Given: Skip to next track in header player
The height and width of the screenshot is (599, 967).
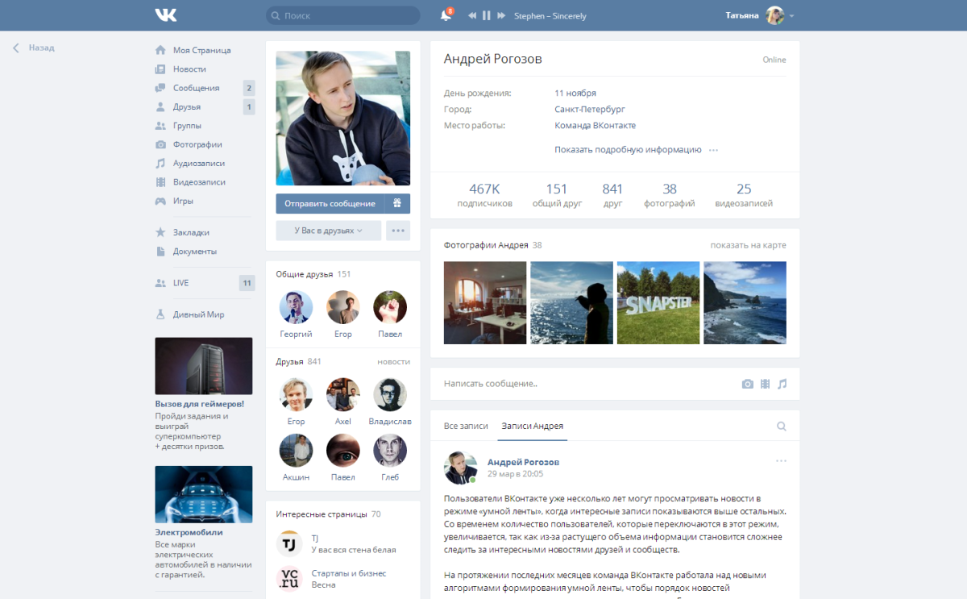Looking at the screenshot, I should click(x=501, y=15).
